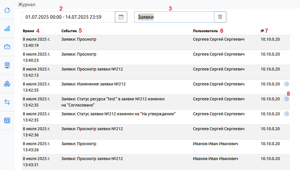Click the "Заявки" filter input field

174,17
